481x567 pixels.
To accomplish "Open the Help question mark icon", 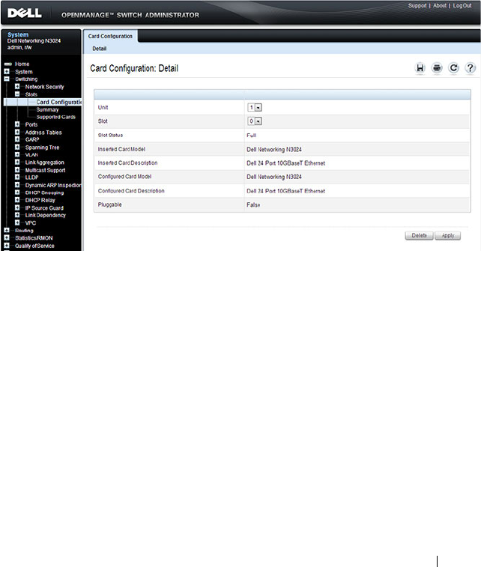I will pyautogui.click(x=471, y=68).
